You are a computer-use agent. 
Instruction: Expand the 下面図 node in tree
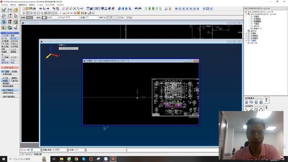pos(246,40)
